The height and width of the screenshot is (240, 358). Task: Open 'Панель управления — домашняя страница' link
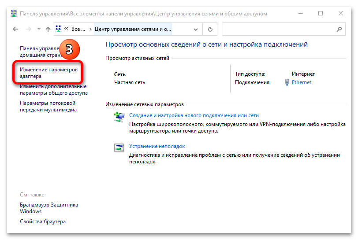click(41, 52)
